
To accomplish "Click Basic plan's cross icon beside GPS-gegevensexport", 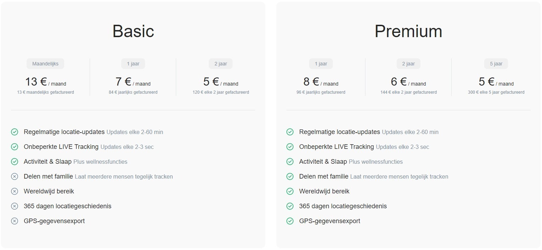I will tap(15, 221).
